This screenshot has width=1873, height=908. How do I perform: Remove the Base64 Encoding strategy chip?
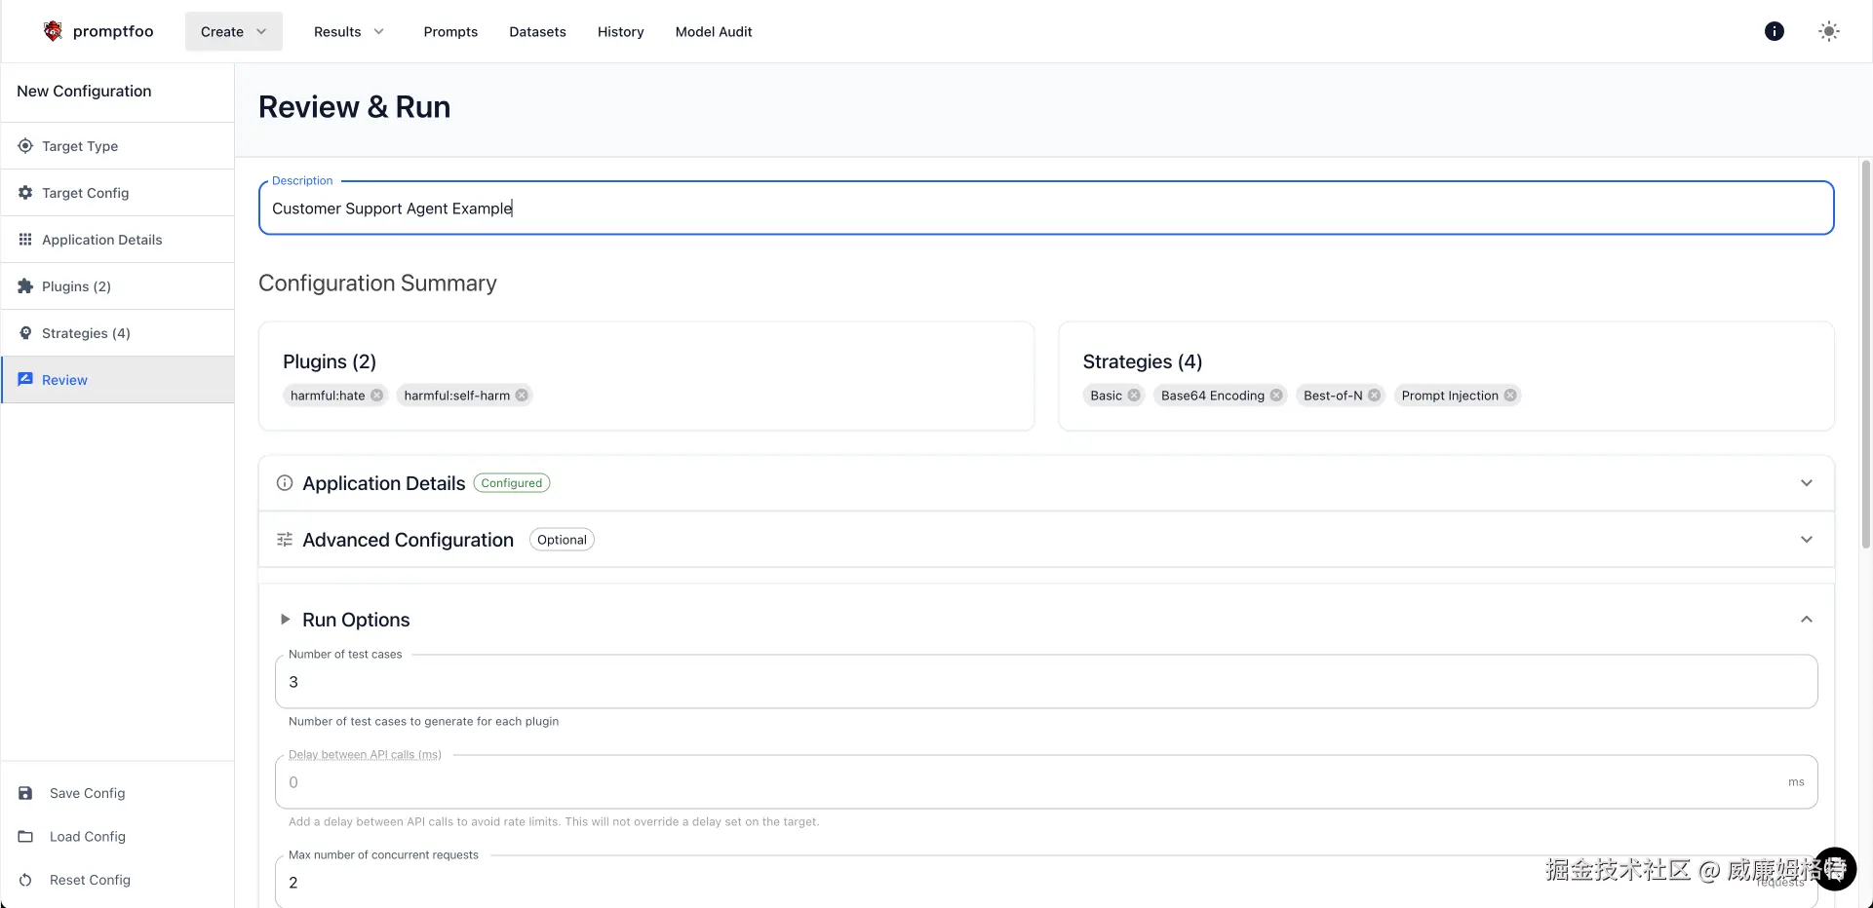click(1276, 396)
